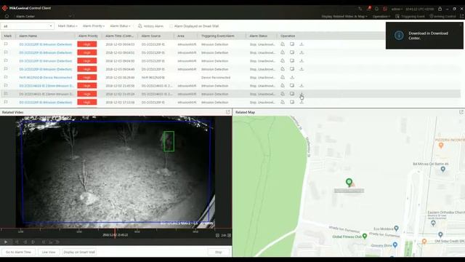Toggle the mark flag on the 09:04:53 alarm row
The image size is (465, 262).
click(x=6, y=44)
